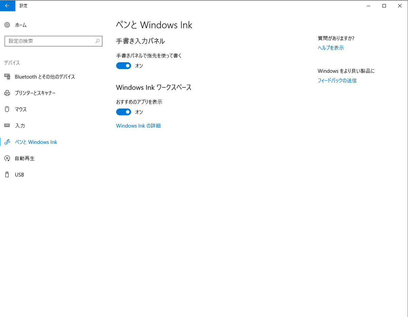The image size is (408, 317).
Task: Click the autoplay icon next to 自動再生
Action: point(7,158)
